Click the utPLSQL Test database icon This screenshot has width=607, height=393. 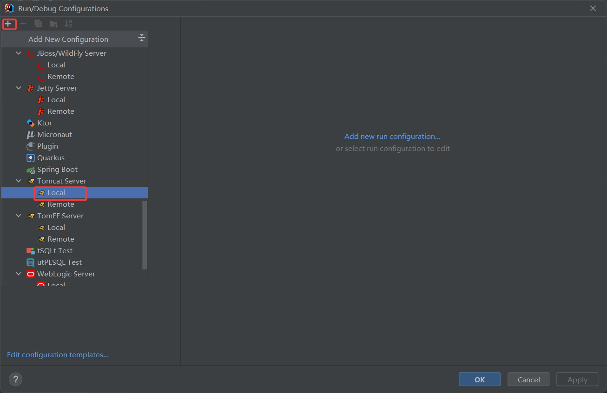click(x=31, y=262)
